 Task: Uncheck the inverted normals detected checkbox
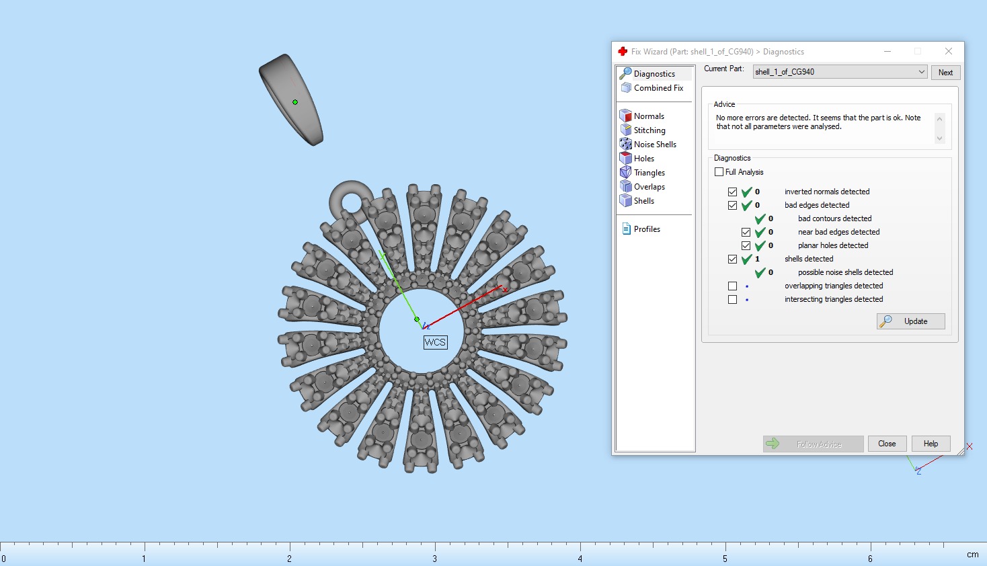pos(732,192)
